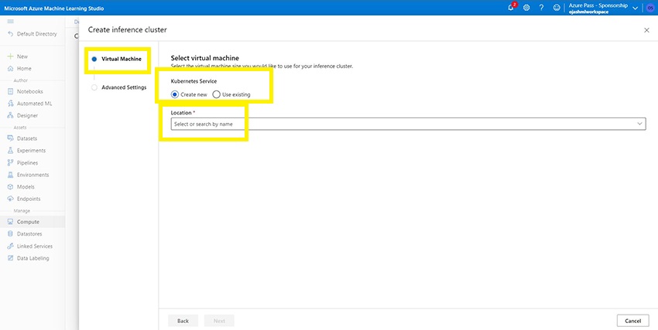Click the Cancel button
Image resolution: width=658 pixels, height=330 pixels.
632,321
